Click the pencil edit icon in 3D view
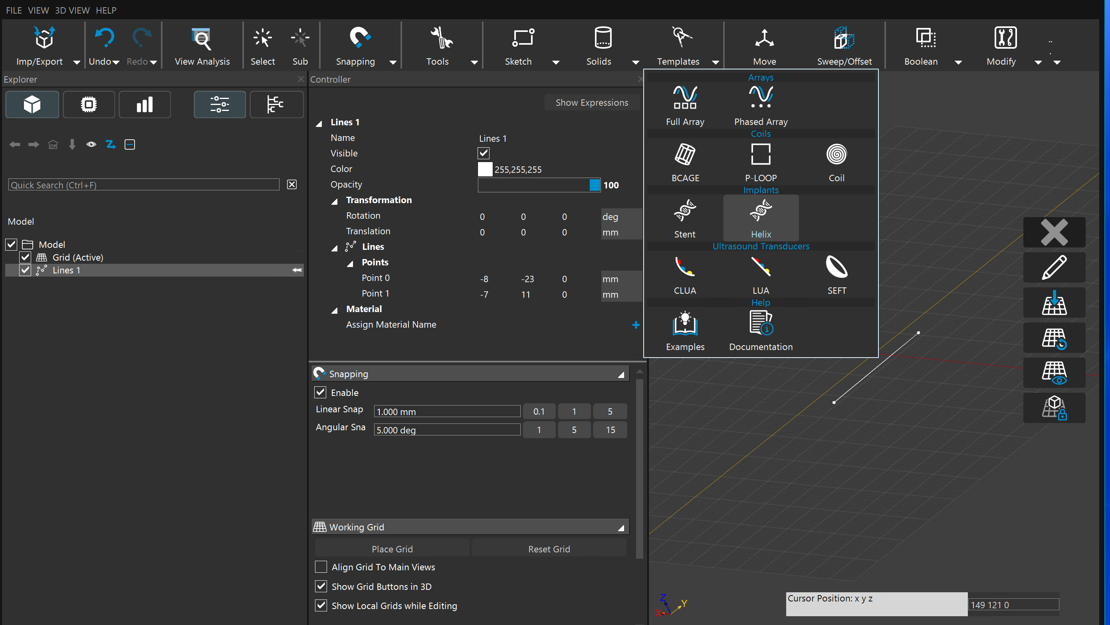 tap(1054, 267)
